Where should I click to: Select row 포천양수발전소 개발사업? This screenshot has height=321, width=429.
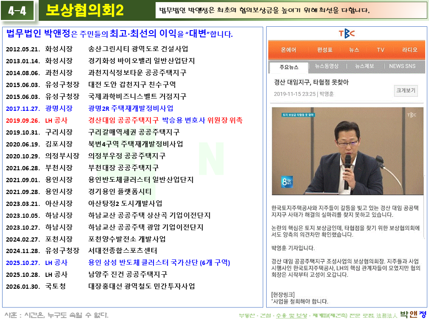point(85,239)
